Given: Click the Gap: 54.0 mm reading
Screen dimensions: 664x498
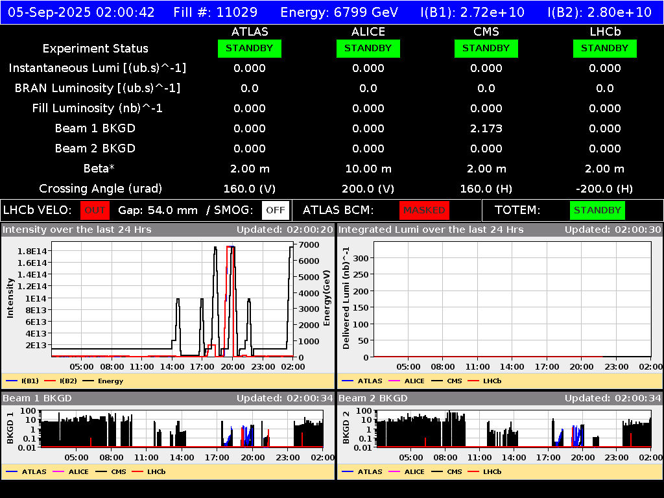Looking at the screenshot, I should point(158,210).
